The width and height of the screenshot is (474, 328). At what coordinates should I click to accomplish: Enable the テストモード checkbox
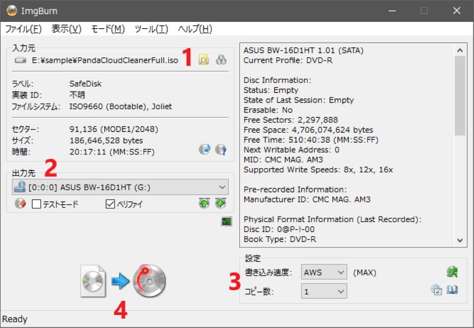tap(36, 204)
